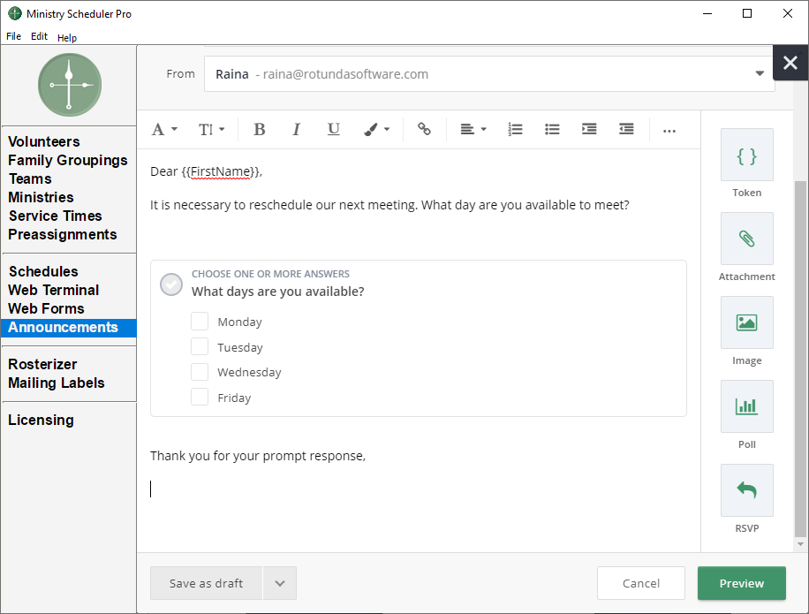
Task: Check the Tuesday checkbox
Action: pyautogui.click(x=200, y=346)
